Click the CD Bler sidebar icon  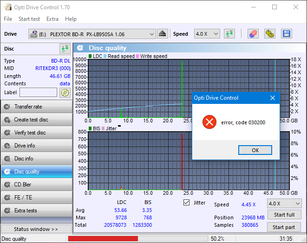tap(7, 185)
